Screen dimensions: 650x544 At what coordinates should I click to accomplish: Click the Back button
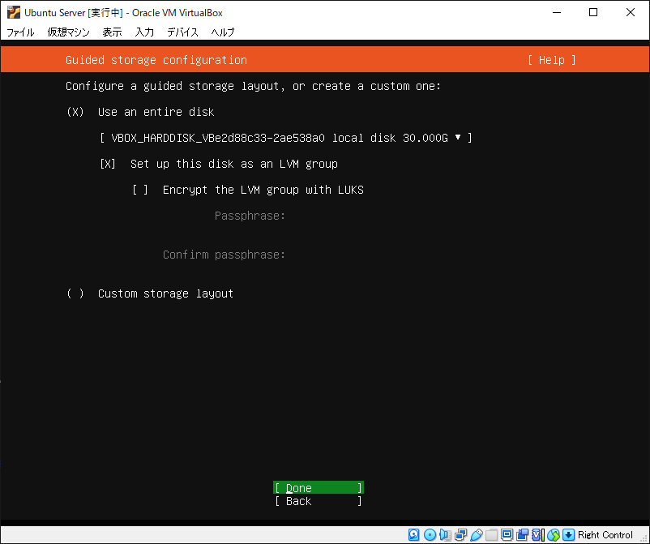(x=319, y=501)
